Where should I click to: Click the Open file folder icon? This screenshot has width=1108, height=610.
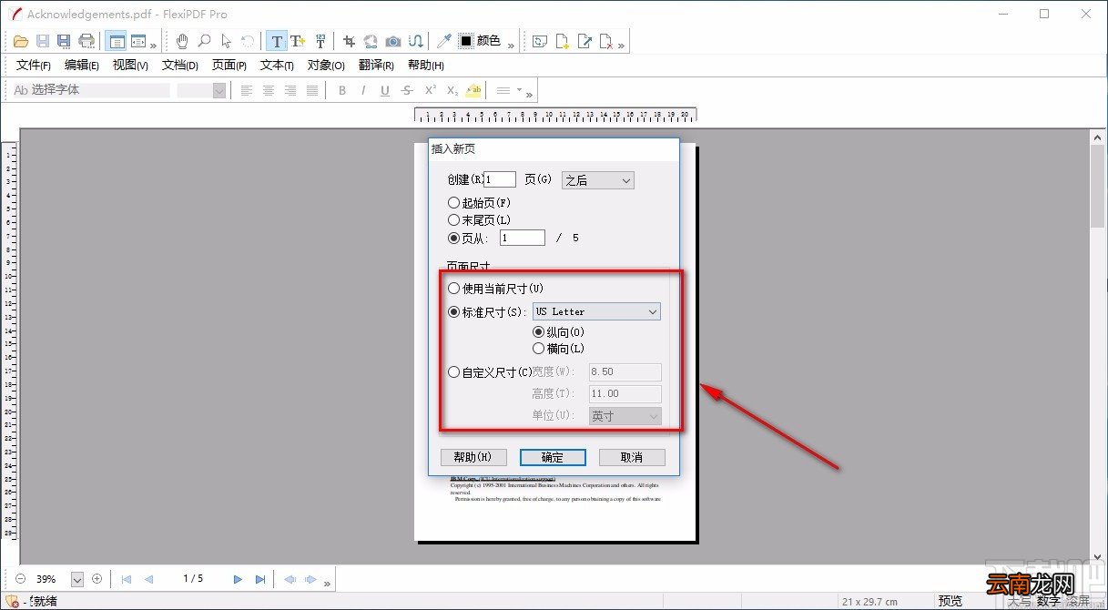click(21, 41)
